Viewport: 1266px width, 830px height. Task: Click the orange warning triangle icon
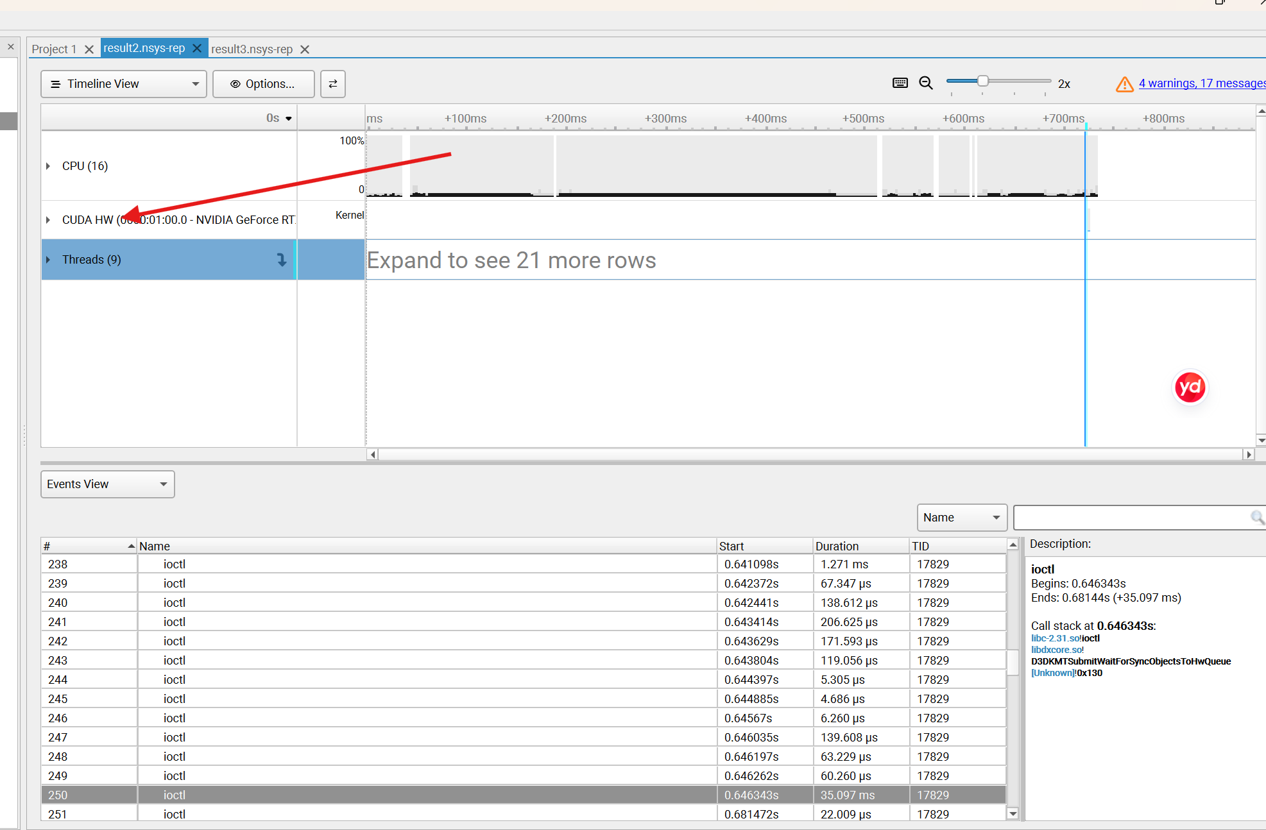(1124, 84)
